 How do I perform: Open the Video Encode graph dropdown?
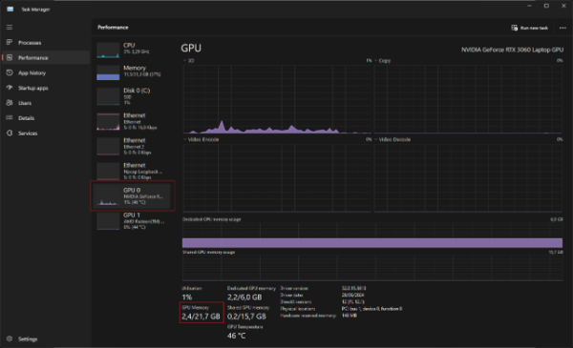point(185,139)
